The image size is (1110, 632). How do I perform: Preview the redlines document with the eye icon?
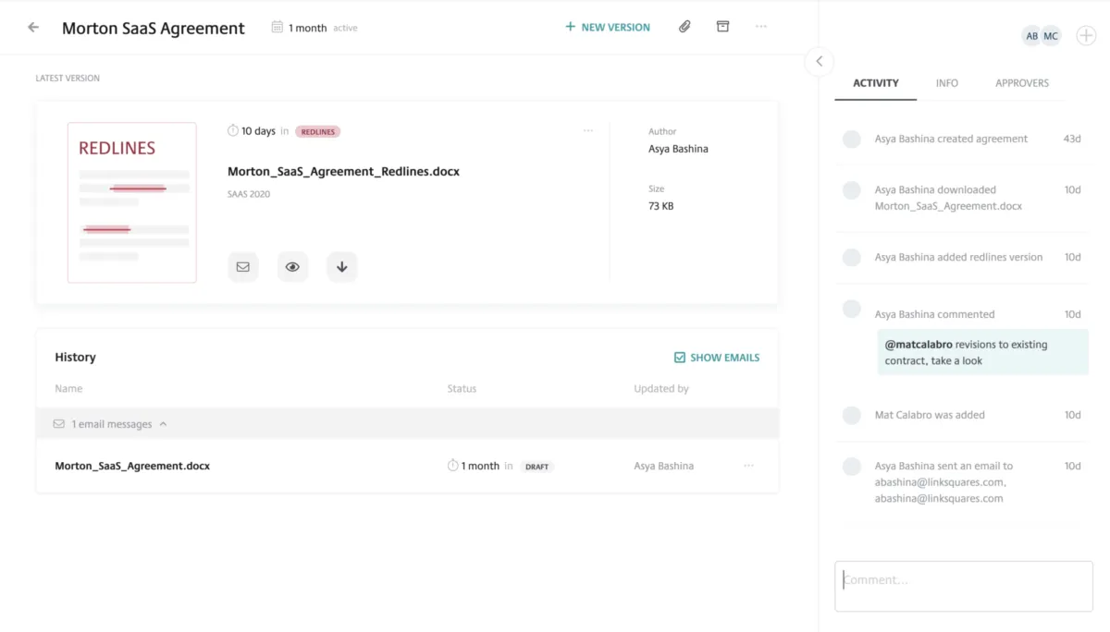point(292,267)
